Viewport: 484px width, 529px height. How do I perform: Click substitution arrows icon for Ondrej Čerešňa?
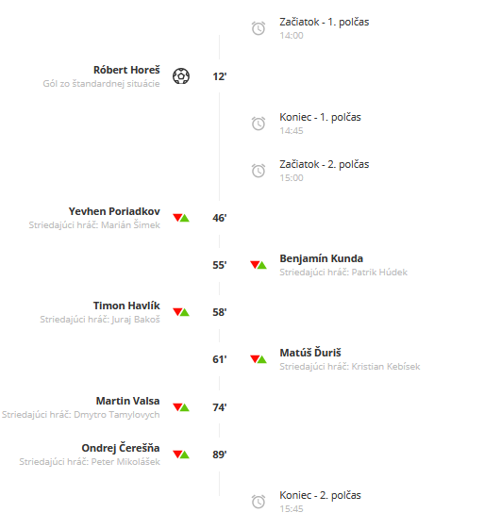click(x=181, y=455)
